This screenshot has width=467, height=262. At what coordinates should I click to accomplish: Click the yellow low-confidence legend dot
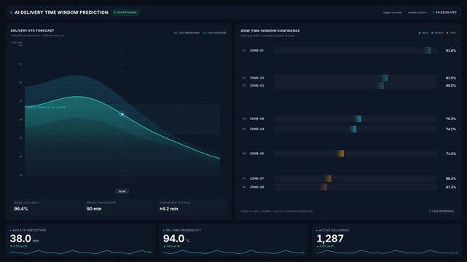pos(447,33)
